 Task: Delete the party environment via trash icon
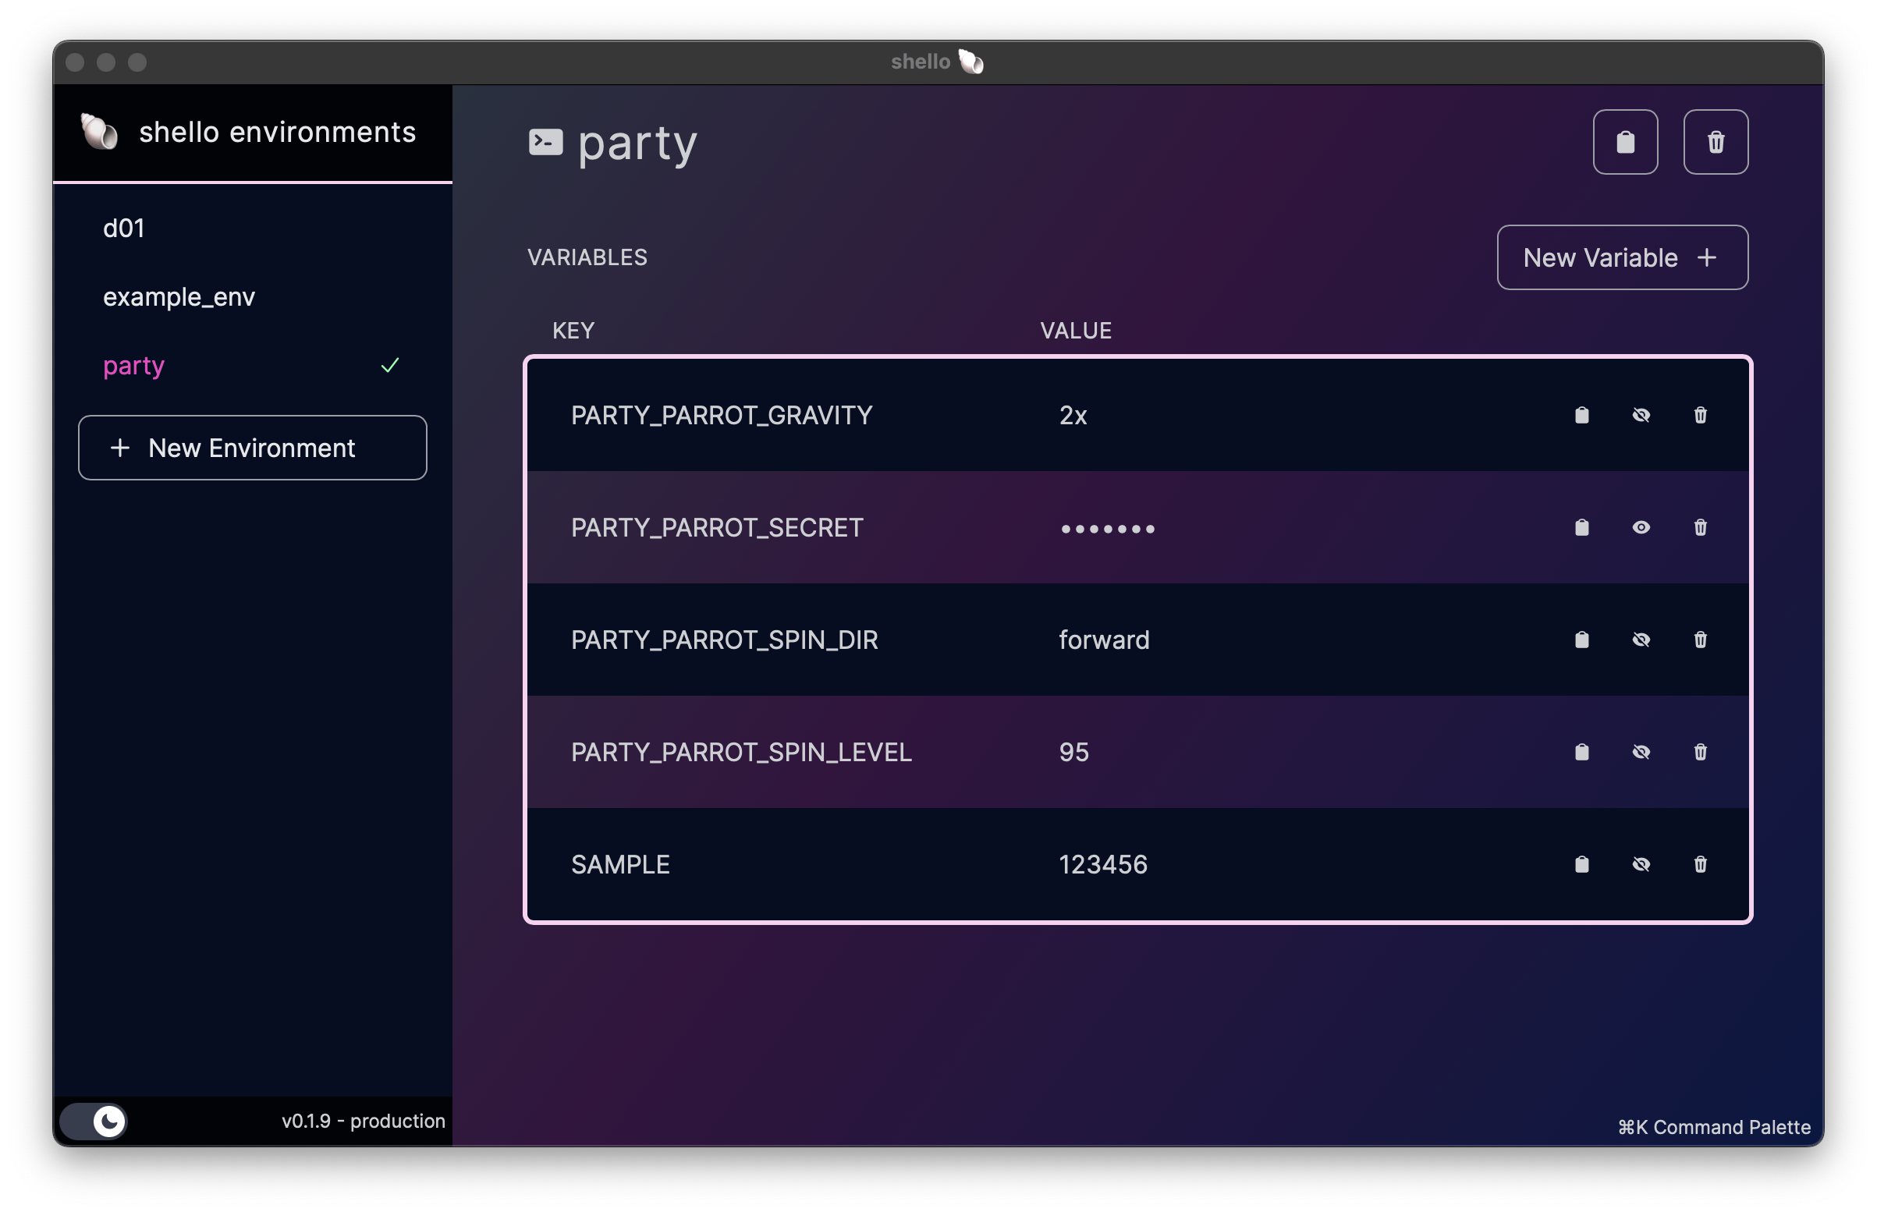[x=1716, y=142]
